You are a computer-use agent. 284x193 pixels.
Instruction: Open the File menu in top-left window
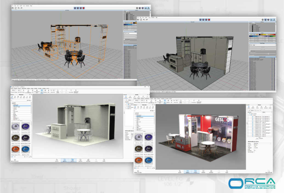click(13, 6)
